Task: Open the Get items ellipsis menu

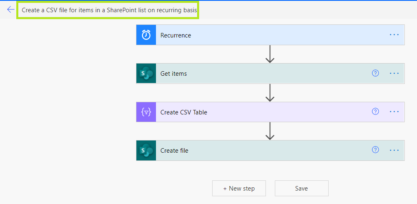Action: [x=394, y=74]
